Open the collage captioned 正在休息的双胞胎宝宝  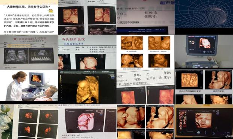coord(204,87)
